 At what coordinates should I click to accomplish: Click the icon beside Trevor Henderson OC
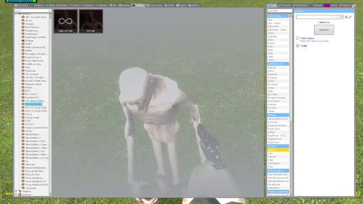point(23,181)
